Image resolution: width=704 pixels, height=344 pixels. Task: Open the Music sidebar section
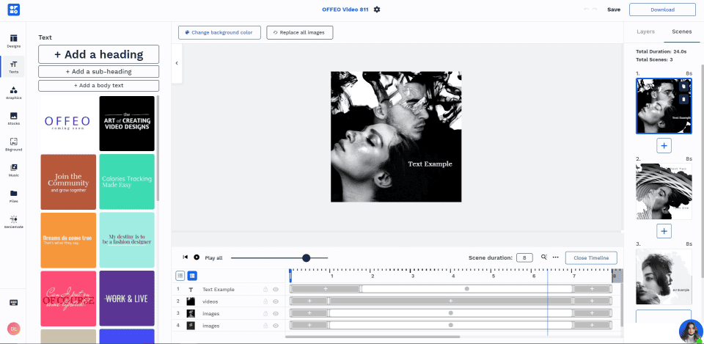13,170
